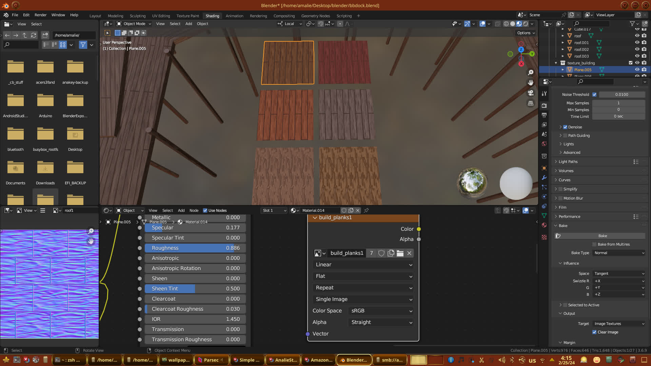Screen dimensions: 651x366
Task: Open the build_planks1 image folder icon
Action: coord(400,253)
